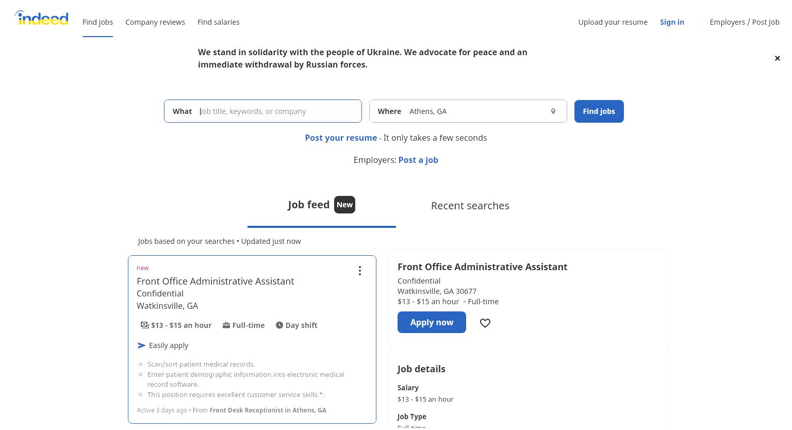This screenshot has width=792, height=430.
Task: Click the detail pane job title heading
Action: pos(483,267)
